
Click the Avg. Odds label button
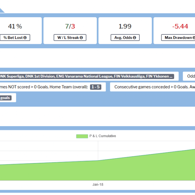(125, 38)
